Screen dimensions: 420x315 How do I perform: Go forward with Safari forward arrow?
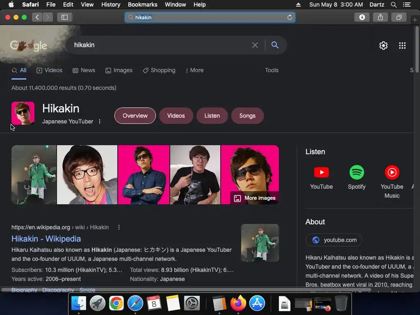click(x=48, y=17)
